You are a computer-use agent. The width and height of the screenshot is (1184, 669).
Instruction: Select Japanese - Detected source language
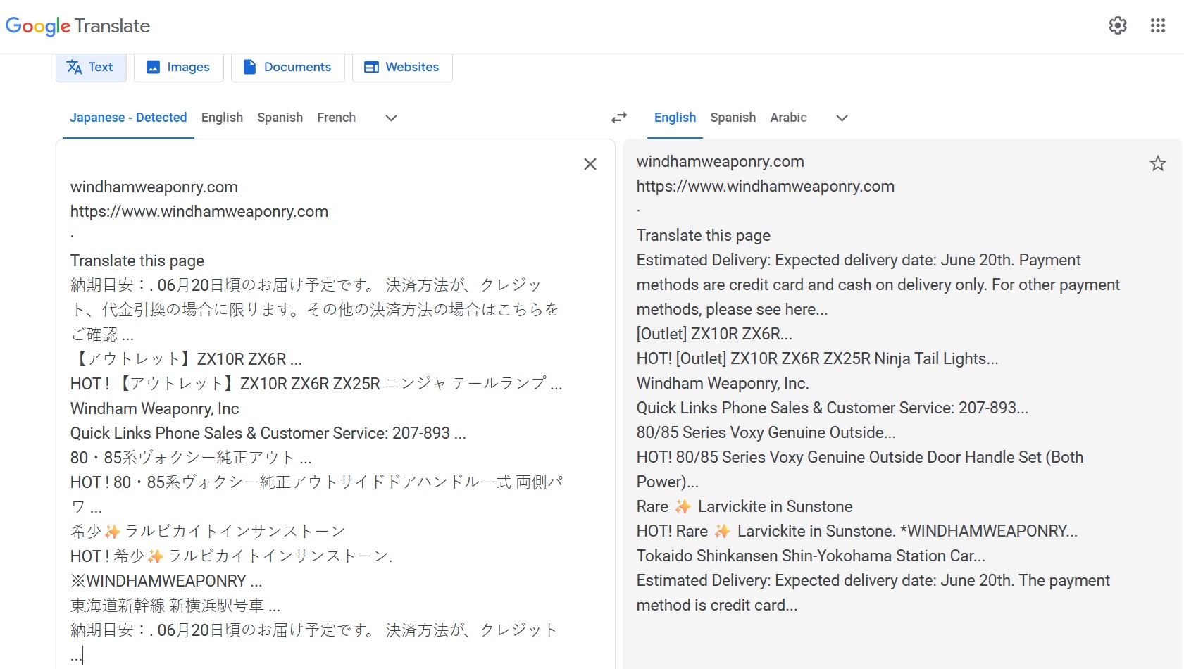click(x=128, y=118)
